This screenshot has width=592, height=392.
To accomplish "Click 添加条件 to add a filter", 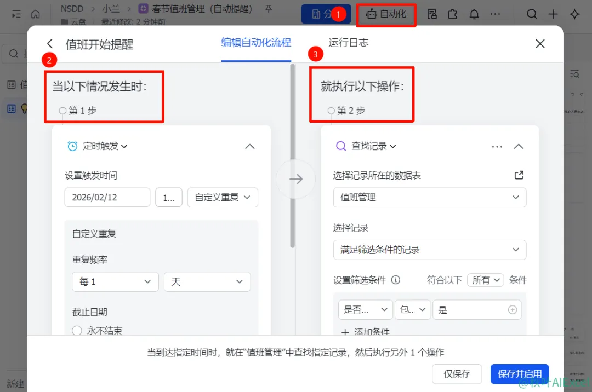I will (365, 331).
